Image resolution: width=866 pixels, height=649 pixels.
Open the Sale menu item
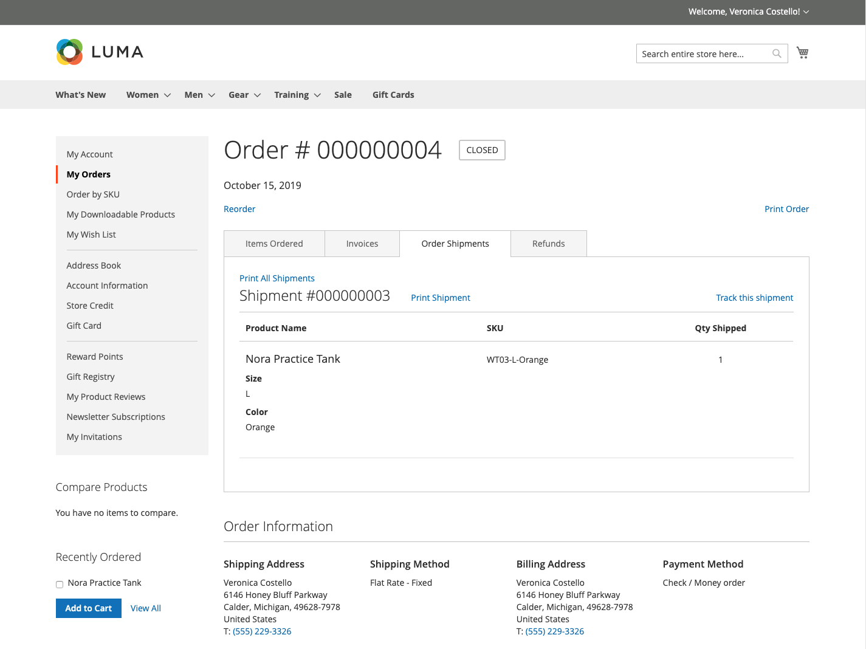pyautogui.click(x=343, y=95)
